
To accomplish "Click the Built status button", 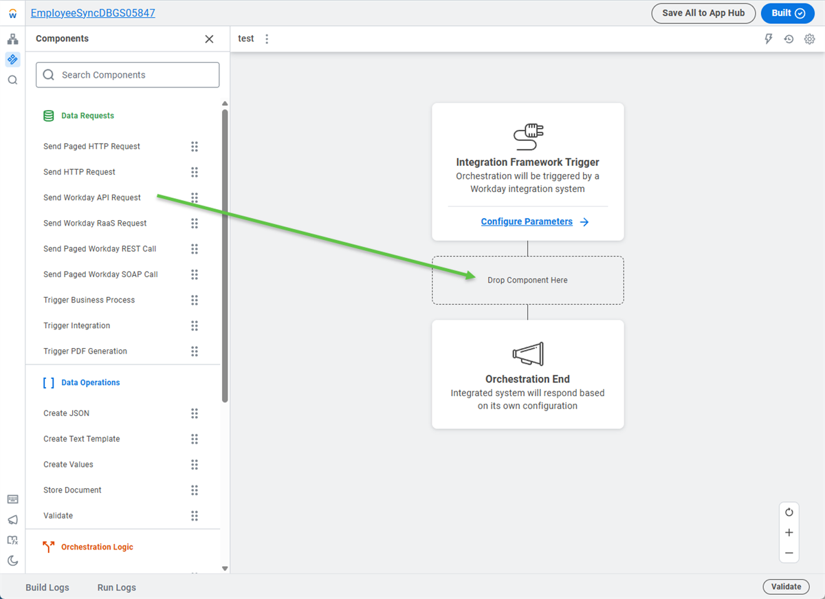I will pos(788,13).
